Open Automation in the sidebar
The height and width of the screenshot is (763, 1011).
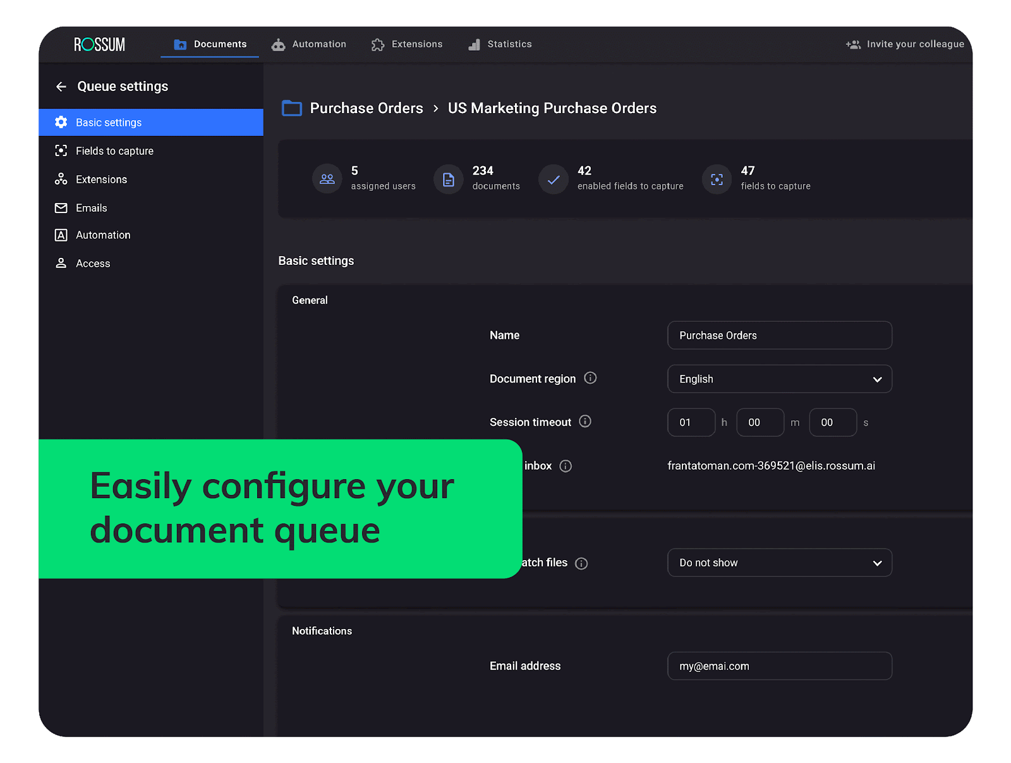[x=151, y=235]
